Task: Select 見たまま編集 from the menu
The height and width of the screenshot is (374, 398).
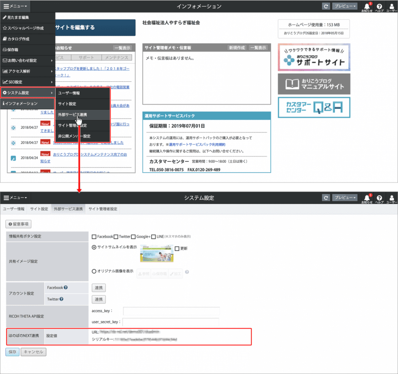Action: 27,17
